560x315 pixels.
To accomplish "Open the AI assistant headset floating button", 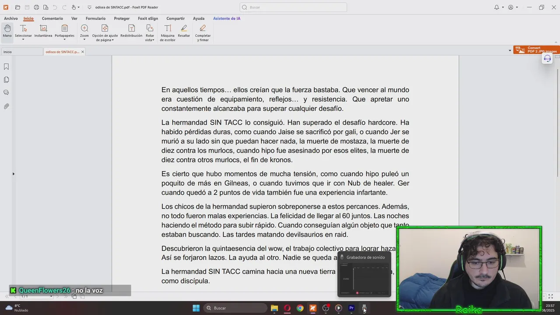I will 547,59.
